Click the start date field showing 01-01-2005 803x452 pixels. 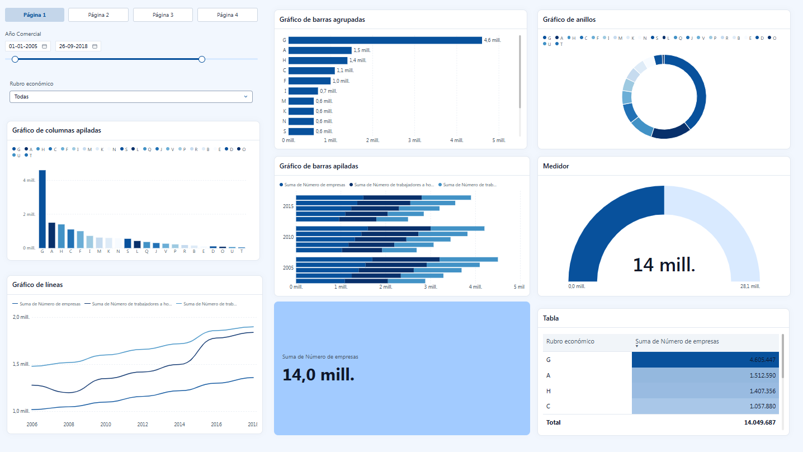pos(28,46)
